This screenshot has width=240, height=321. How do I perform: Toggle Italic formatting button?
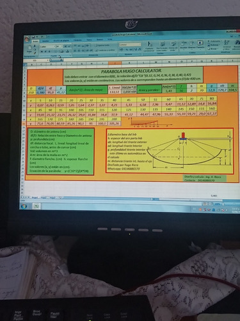click(45, 51)
